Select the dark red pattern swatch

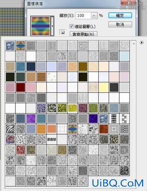(x=20, y=87)
